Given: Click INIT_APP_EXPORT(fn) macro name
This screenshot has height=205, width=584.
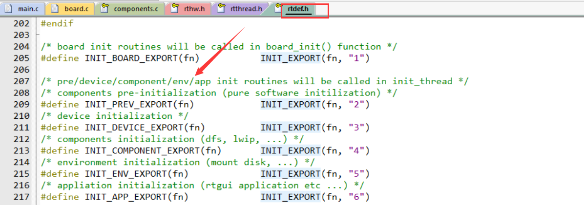Looking at the screenshot, I should [136, 197].
